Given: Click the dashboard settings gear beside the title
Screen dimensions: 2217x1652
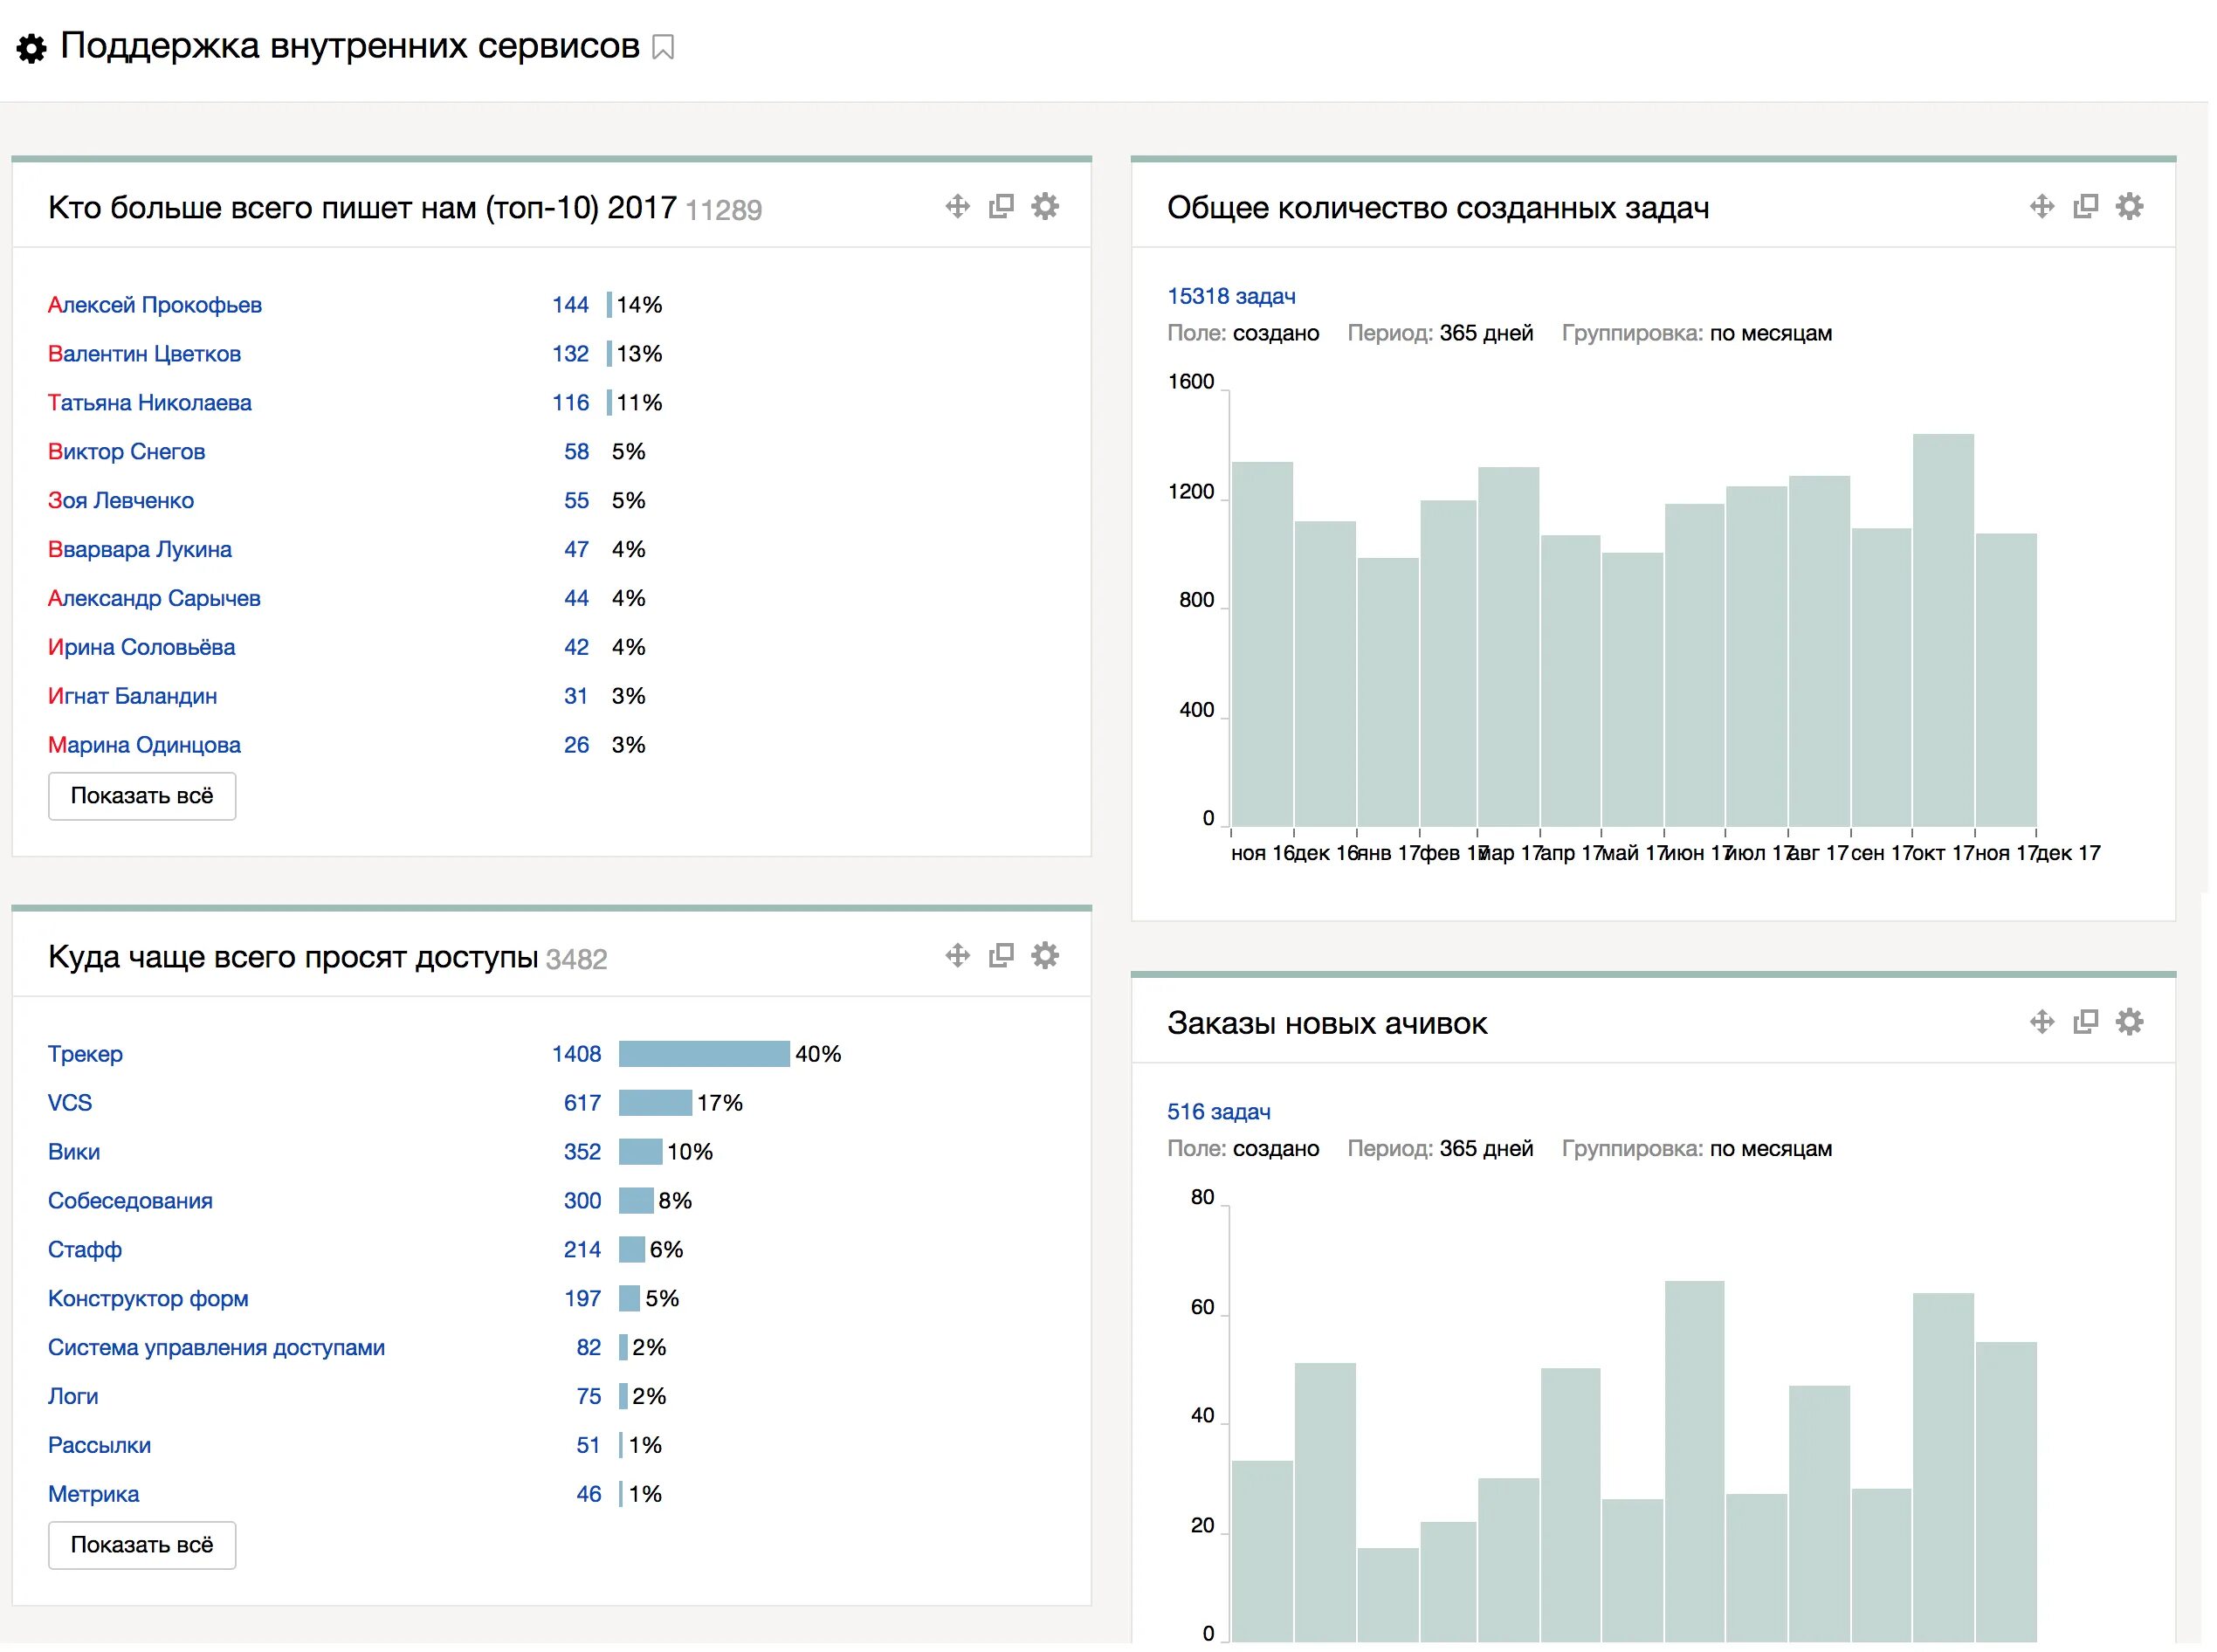Looking at the screenshot, I should pos(31,48).
